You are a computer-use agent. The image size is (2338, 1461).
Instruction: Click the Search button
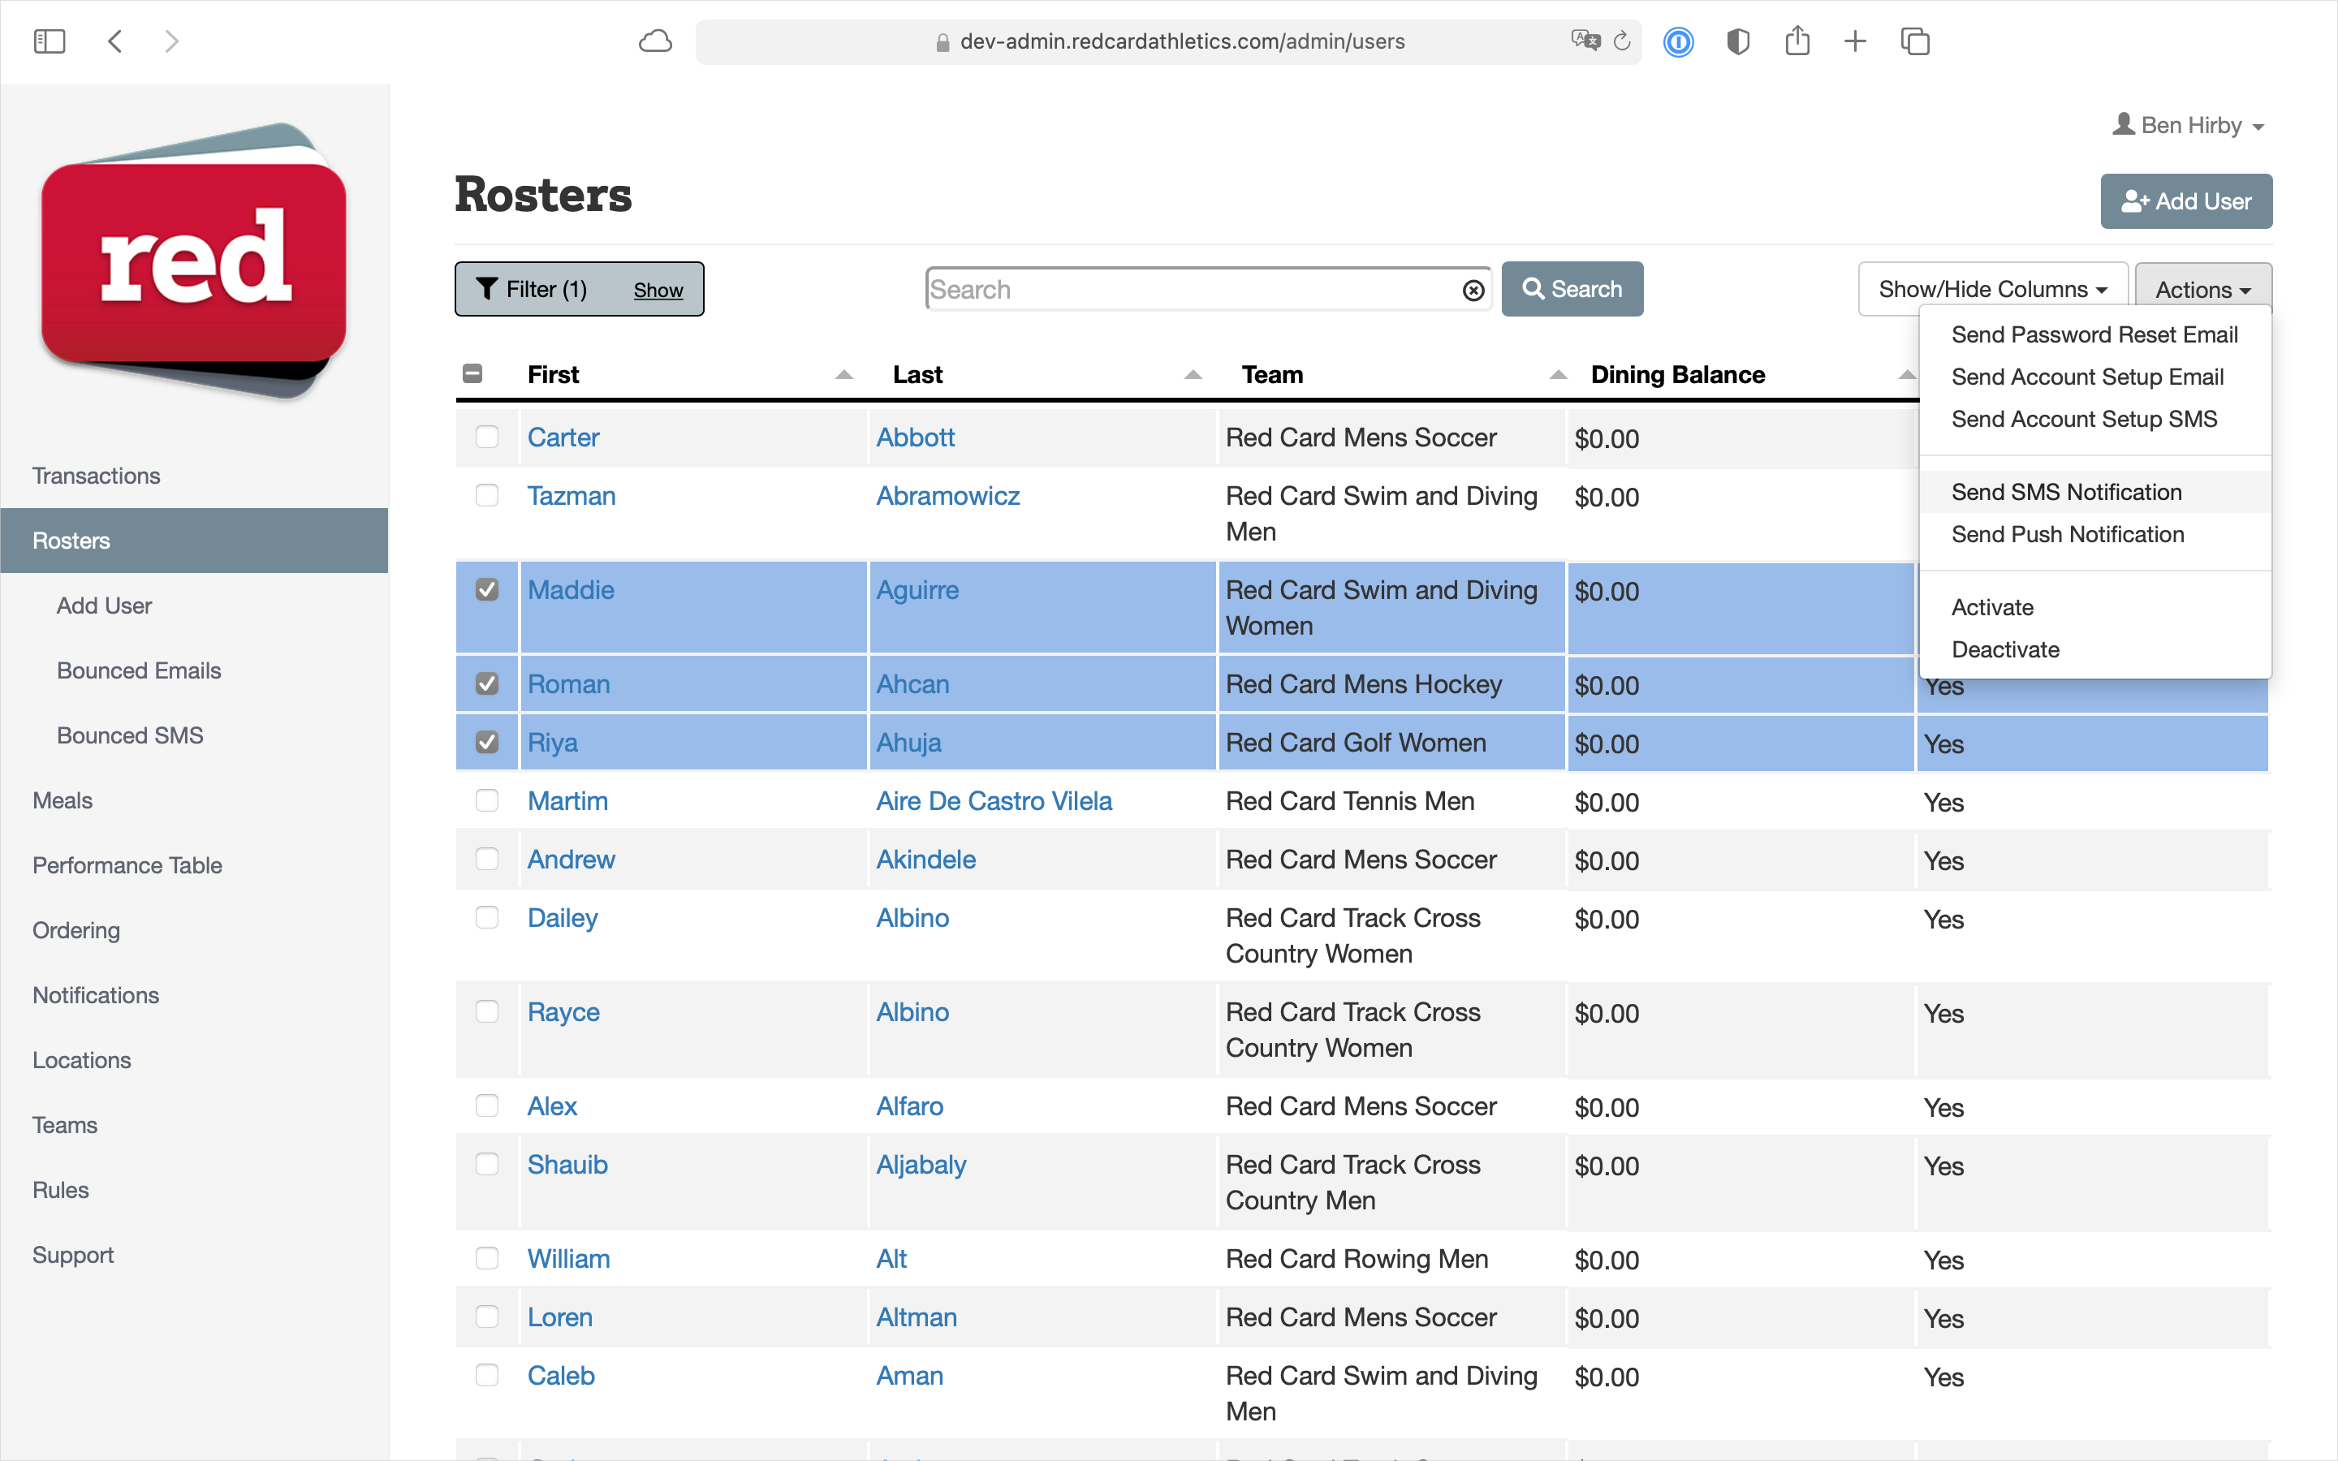coord(1572,289)
